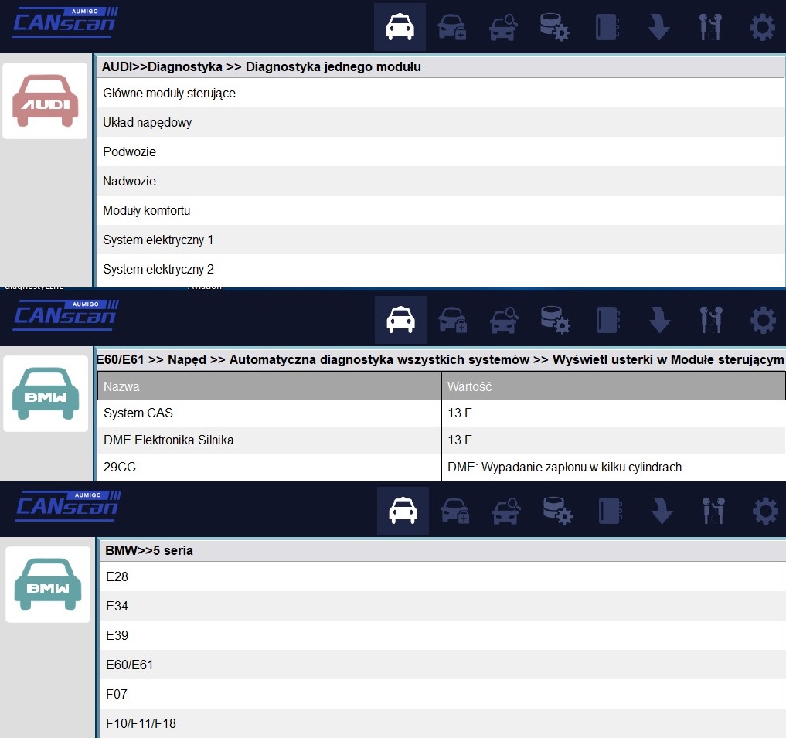Click car search magnifier icon in AUDI panel
This screenshot has height=738, width=786.
click(503, 27)
